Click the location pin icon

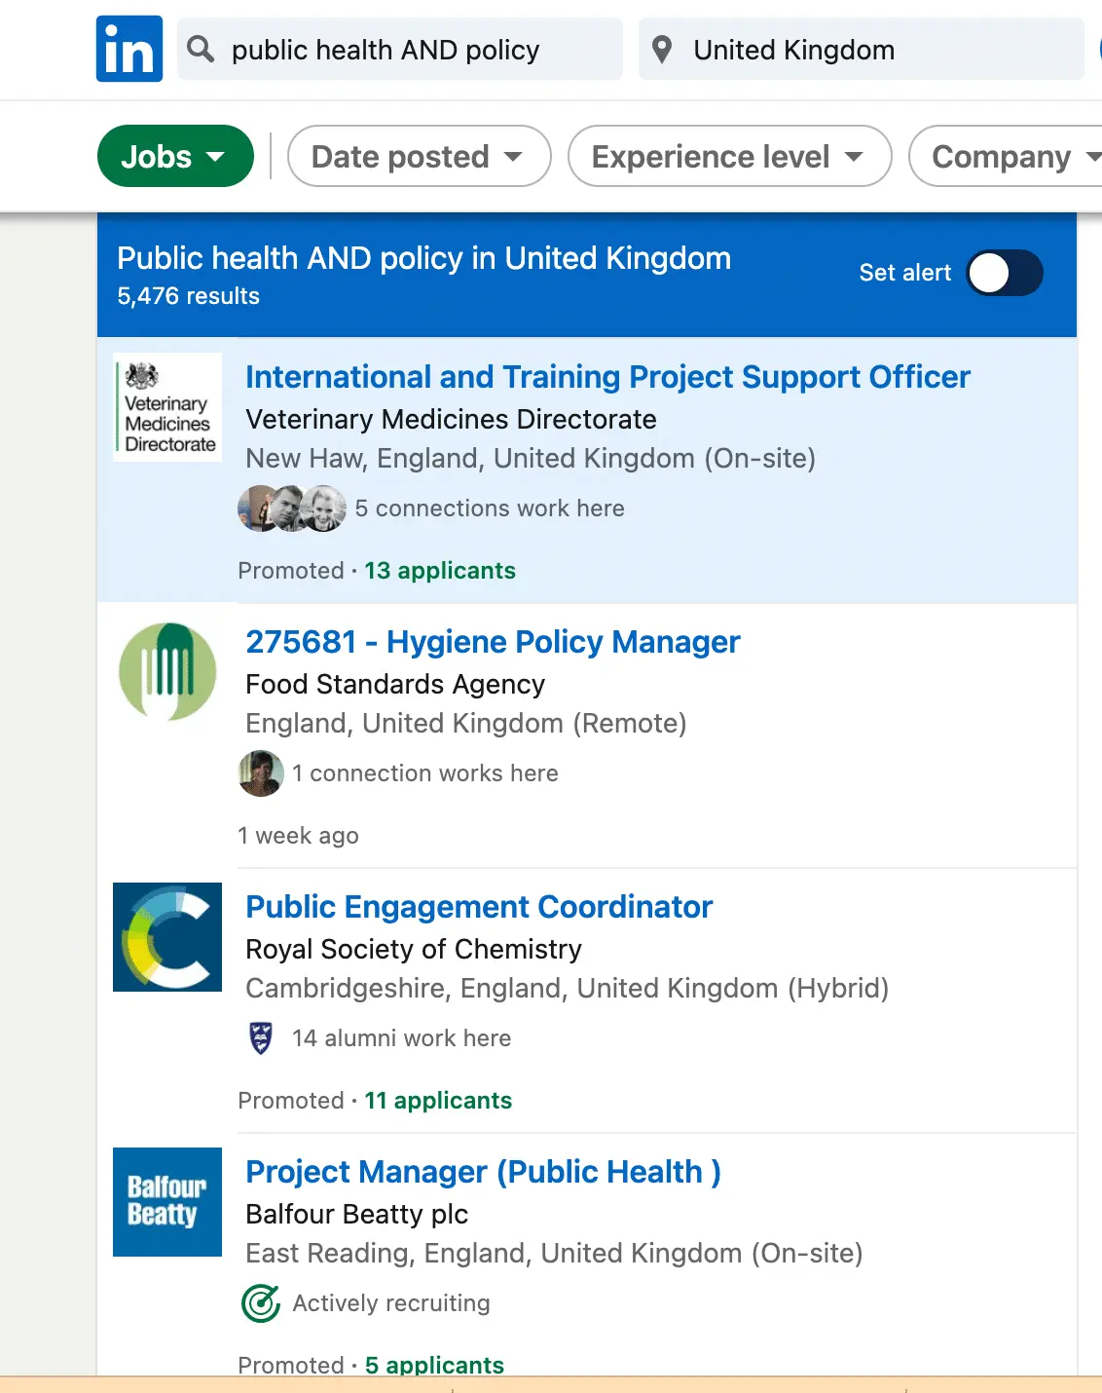662,49
